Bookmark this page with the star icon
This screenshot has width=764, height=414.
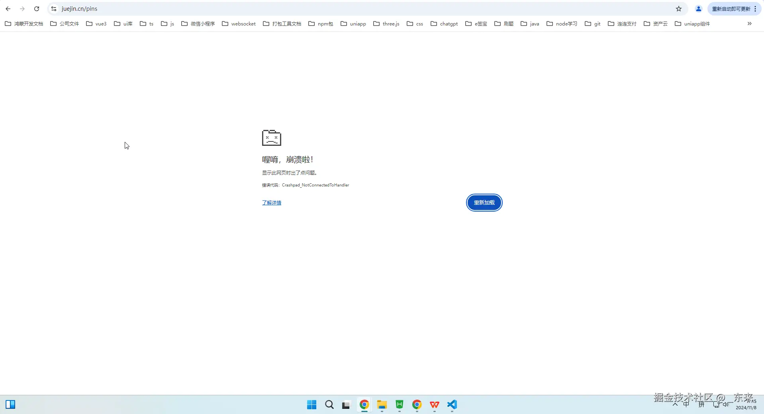[679, 9]
